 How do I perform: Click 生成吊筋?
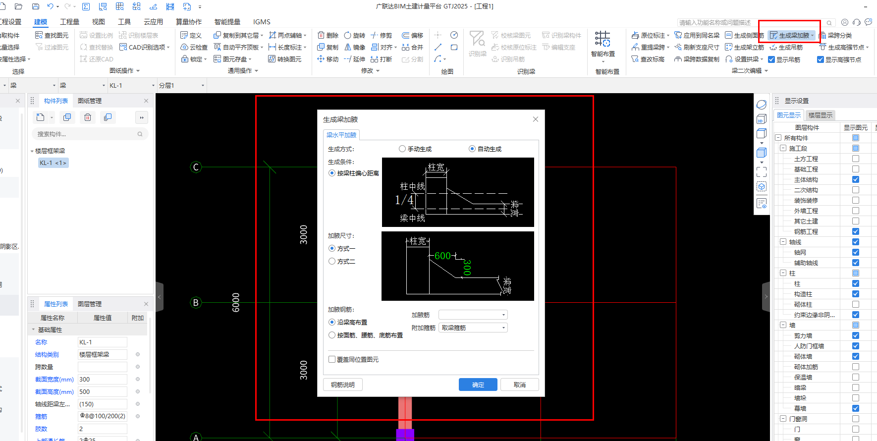point(786,47)
